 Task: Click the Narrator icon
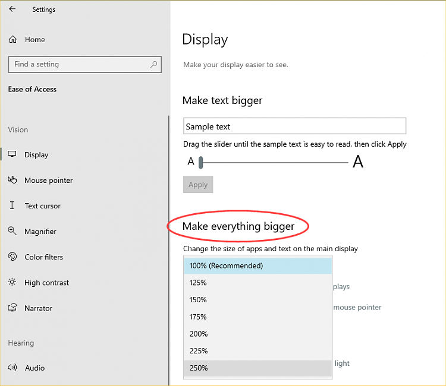(x=12, y=308)
